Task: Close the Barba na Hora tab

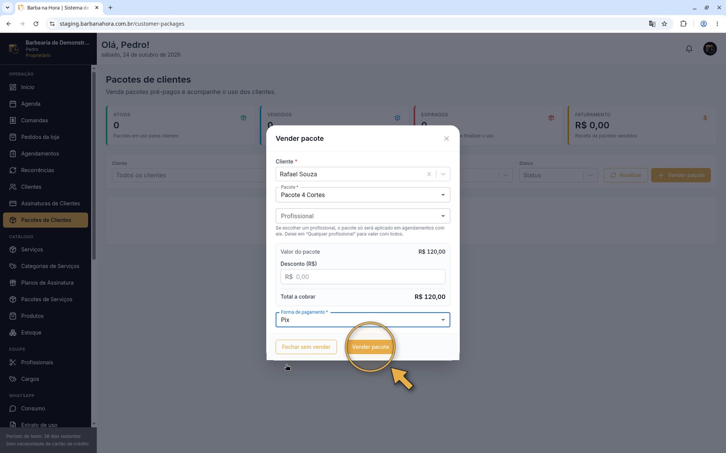Action: pos(97,8)
